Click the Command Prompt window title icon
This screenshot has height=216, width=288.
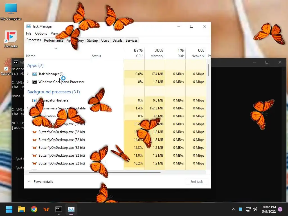(x=16, y=62)
